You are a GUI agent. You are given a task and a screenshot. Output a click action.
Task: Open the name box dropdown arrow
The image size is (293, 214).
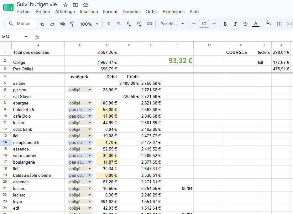coord(26,37)
